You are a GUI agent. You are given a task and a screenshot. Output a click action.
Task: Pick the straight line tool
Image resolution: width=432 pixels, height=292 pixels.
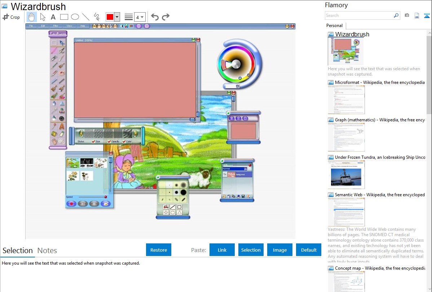(x=85, y=17)
